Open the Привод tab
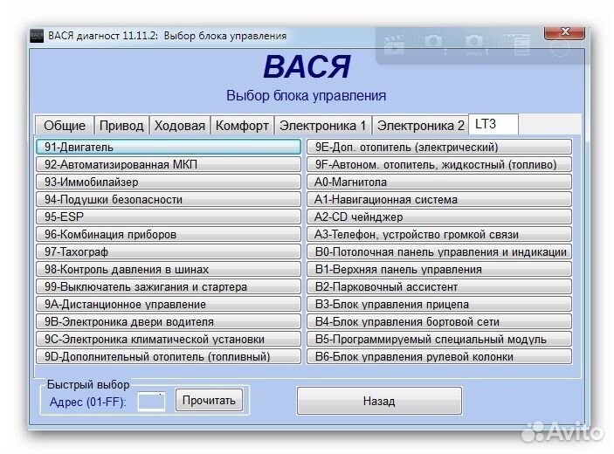The width and height of the screenshot is (614, 454). [x=121, y=126]
